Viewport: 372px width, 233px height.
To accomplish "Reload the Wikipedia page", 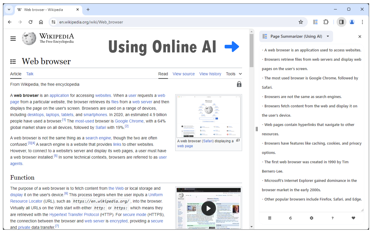I will [x=31, y=22].
